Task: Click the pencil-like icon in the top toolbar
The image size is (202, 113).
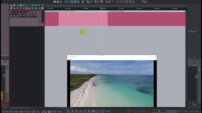Action: coord(91,2)
